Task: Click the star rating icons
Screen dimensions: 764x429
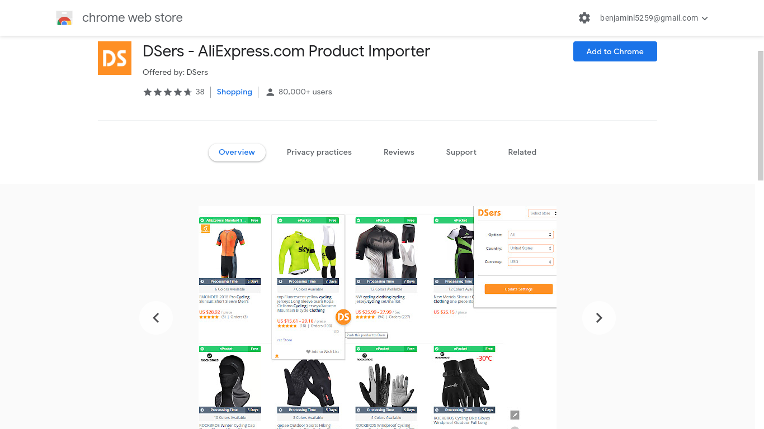Action: [x=168, y=92]
